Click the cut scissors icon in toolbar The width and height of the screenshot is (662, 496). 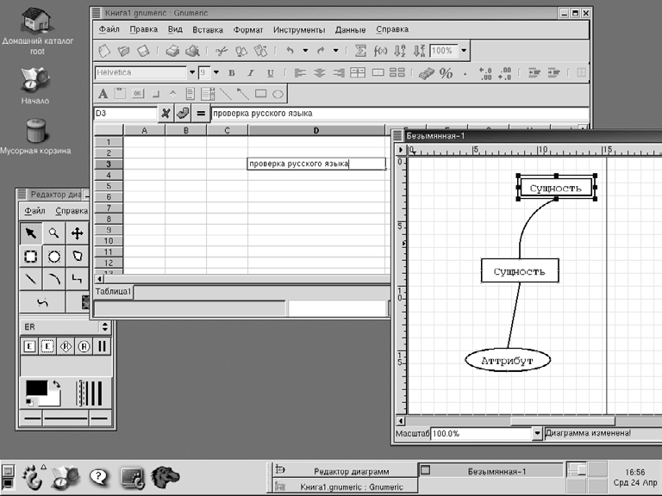pos(222,52)
